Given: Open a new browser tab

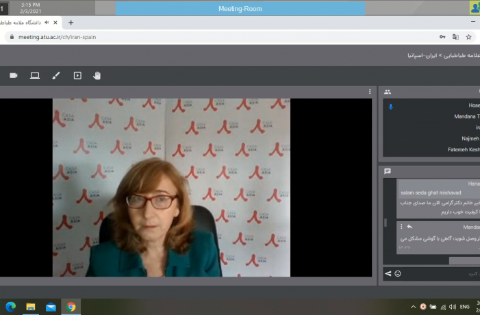Looking at the screenshot, I should 71,23.
